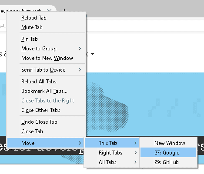Select Close Other Tabs
This screenshot has height=174, width=204.
[46, 110]
